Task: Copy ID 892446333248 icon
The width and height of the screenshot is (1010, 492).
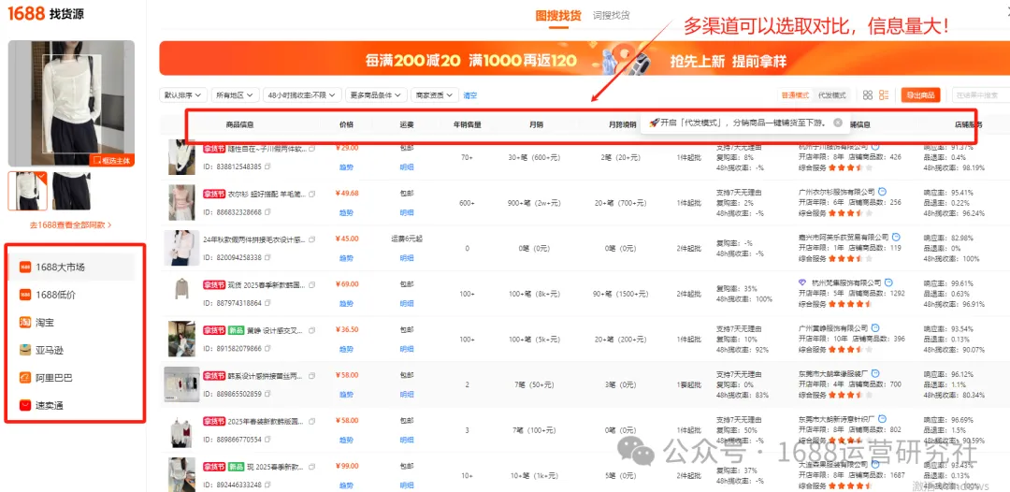Action: click(267, 485)
